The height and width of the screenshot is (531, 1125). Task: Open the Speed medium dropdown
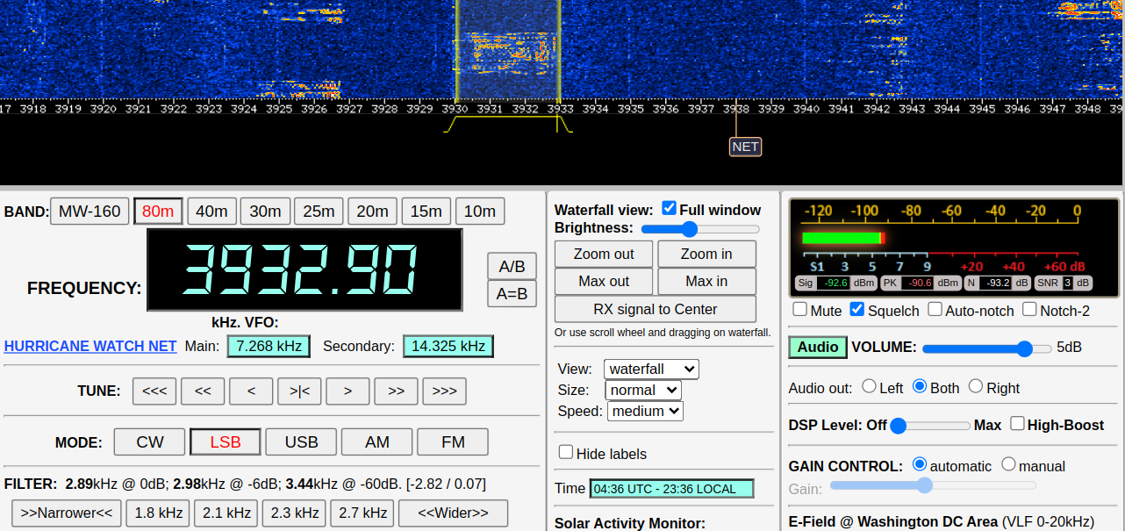pos(645,411)
